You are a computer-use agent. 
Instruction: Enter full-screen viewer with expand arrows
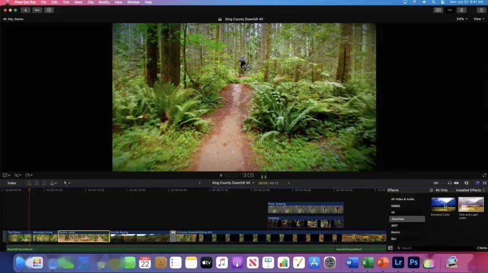(x=484, y=175)
